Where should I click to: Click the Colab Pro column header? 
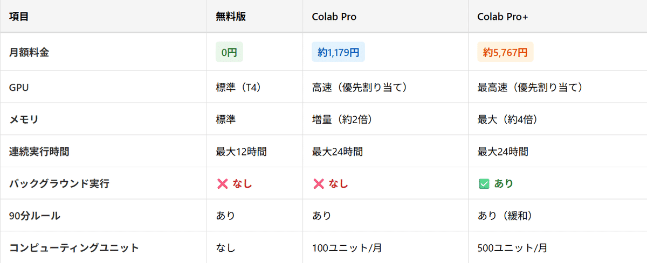[x=334, y=17]
